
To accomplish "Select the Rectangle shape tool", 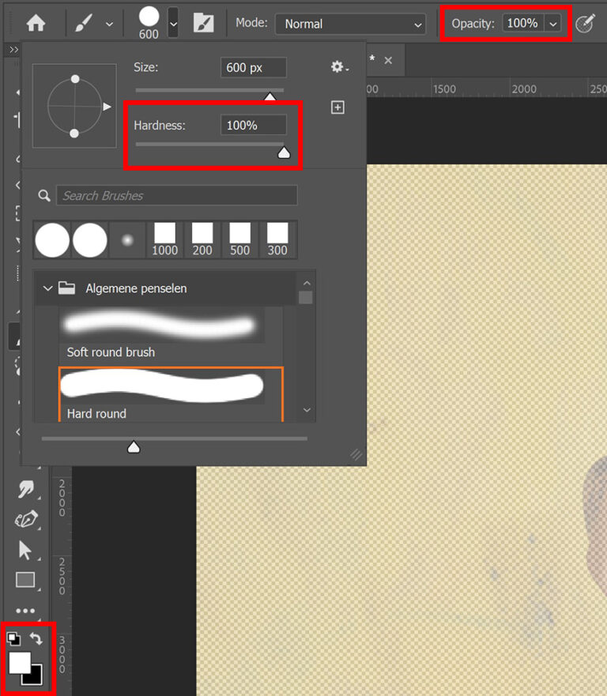I will point(25,580).
